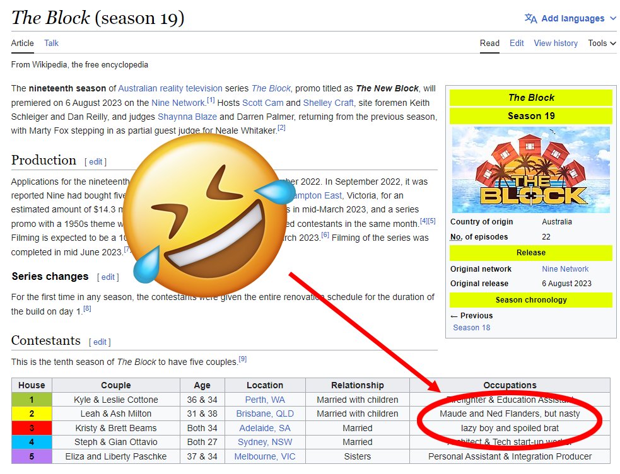620x474 pixels.
Task: Open the Brisbane, QLD location link
Action: coord(265,413)
